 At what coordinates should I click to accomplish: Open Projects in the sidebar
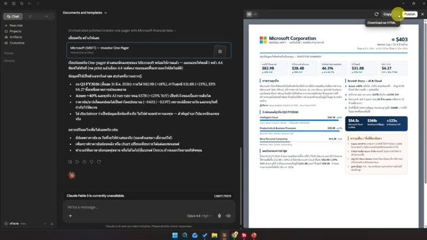point(13,31)
